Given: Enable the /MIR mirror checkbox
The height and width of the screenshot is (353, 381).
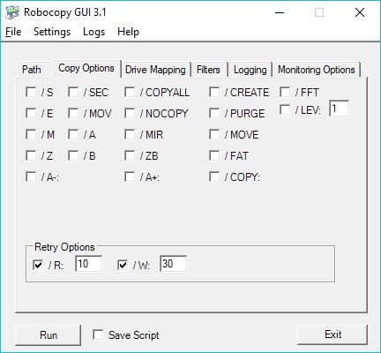Looking at the screenshot, I should click(x=130, y=135).
